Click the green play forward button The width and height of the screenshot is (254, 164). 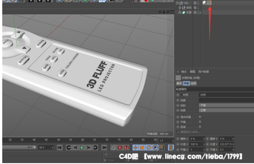point(82,148)
